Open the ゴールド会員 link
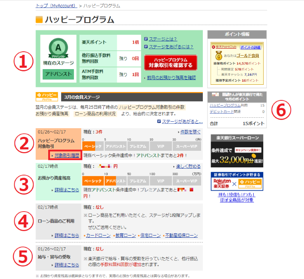304x279 pixels. 248,56
